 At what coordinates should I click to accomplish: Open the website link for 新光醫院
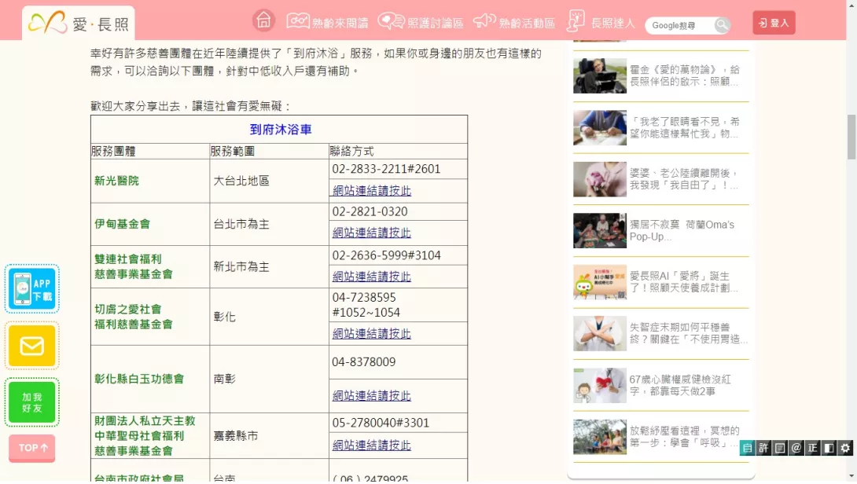coord(372,191)
